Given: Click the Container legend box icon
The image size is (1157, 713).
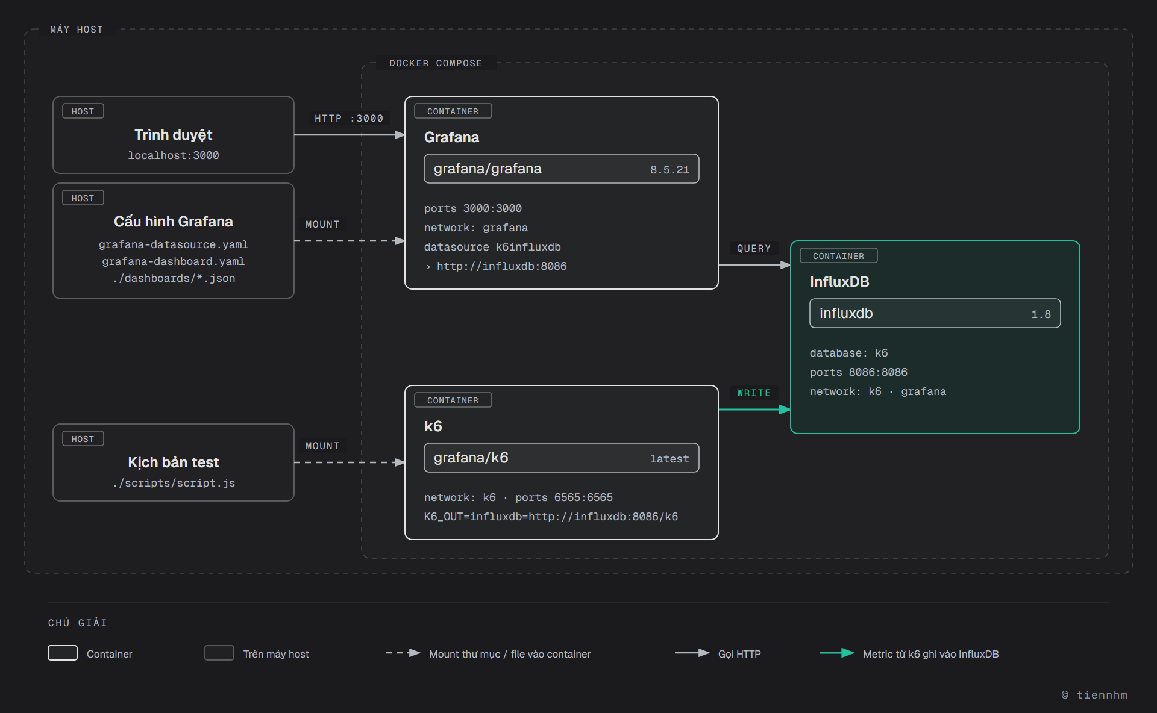Looking at the screenshot, I should [x=63, y=653].
